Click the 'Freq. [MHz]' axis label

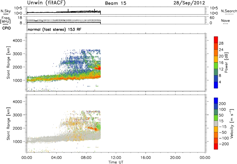point(6,20)
